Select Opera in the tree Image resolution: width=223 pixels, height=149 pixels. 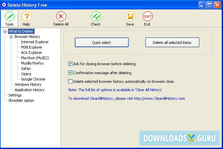(26, 74)
